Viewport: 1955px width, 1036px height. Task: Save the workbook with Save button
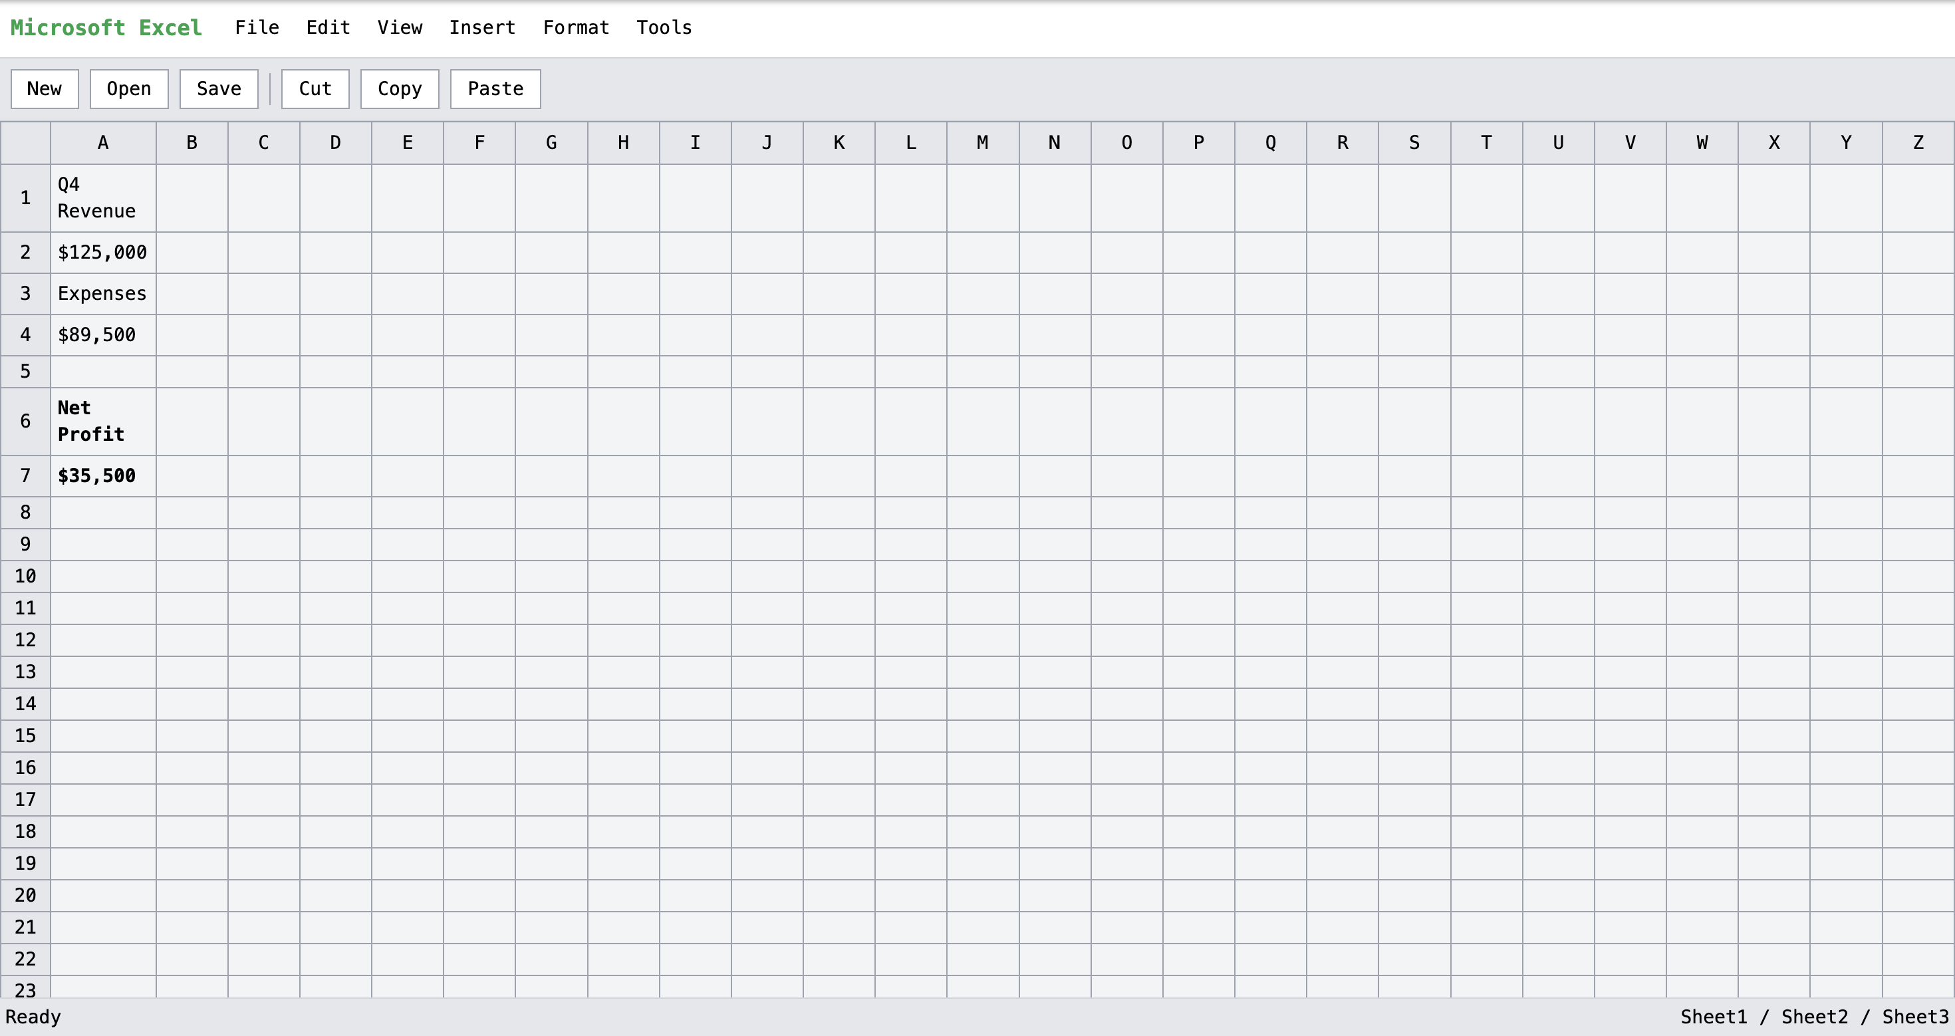click(219, 89)
